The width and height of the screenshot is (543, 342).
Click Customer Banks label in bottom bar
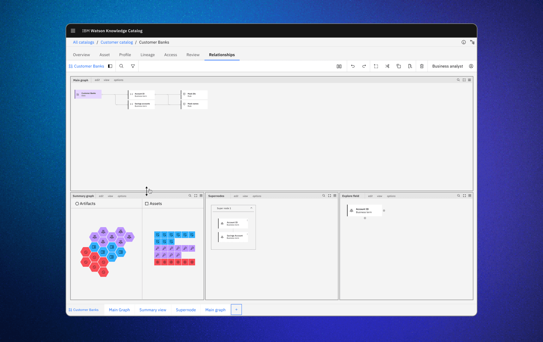click(x=84, y=310)
